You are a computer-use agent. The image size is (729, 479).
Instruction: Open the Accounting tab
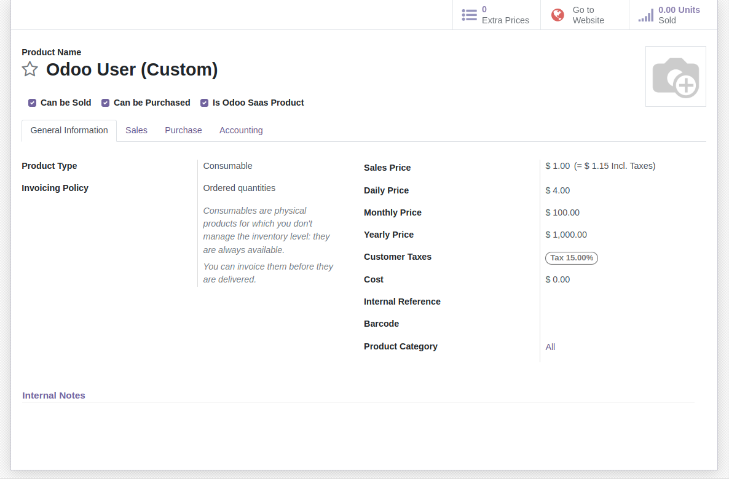point(241,130)
